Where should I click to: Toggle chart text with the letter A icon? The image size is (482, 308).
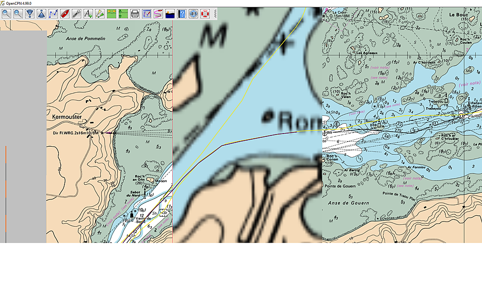(88, 14)
